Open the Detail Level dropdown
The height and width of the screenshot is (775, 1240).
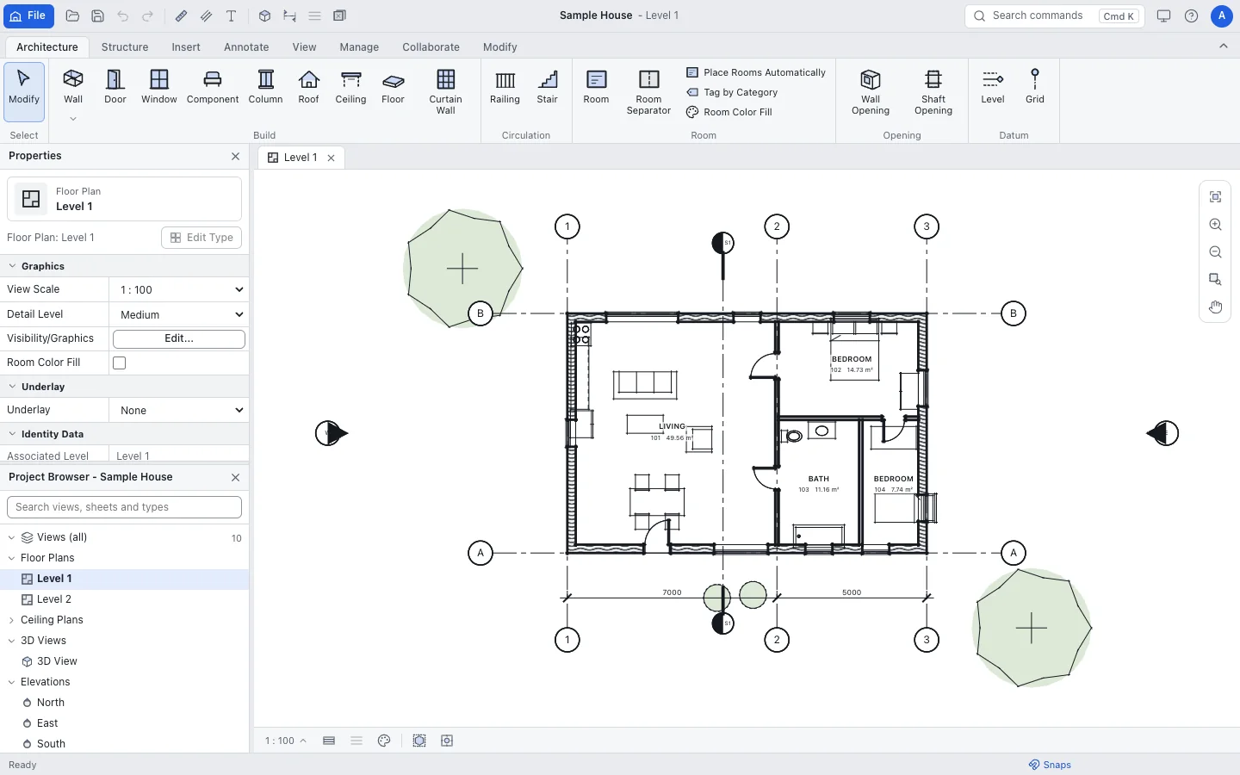180,315
